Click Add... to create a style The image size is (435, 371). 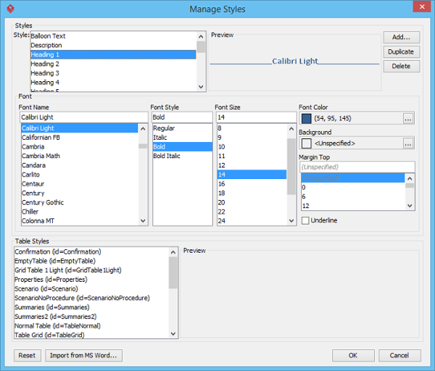pos(402,37)
